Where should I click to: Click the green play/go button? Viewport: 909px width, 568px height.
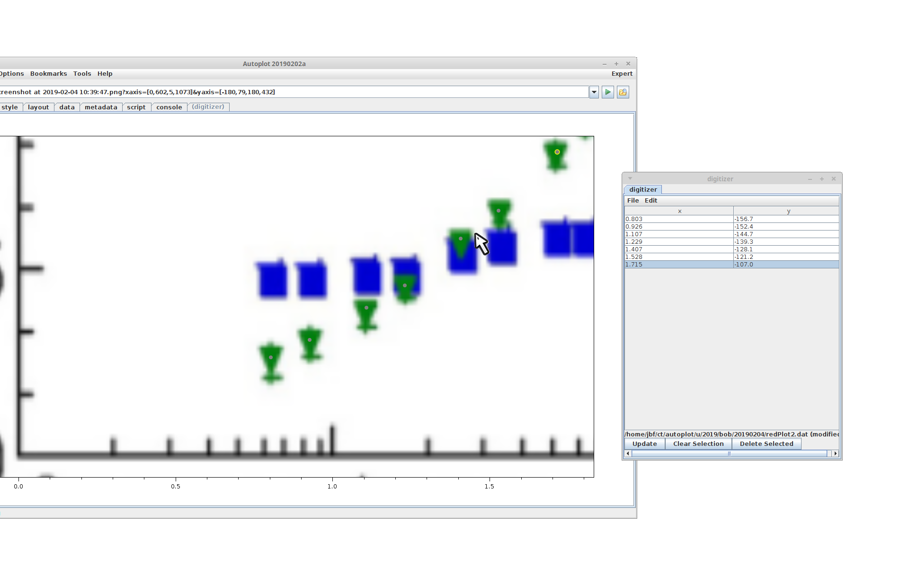click(608, 92)
